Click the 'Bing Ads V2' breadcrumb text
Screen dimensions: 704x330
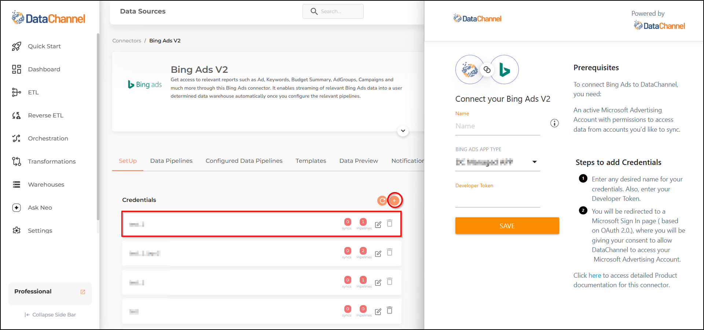pyautogui.click(x=165, y=41)
